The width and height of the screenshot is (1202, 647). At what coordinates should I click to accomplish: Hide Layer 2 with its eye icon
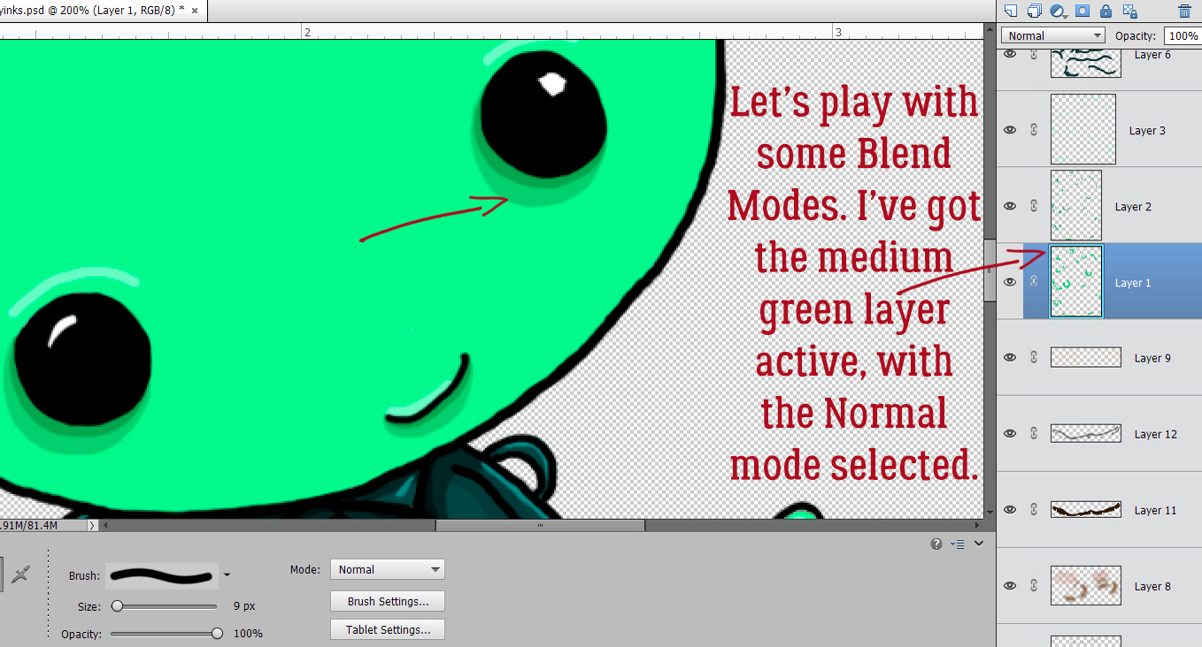(1010, 206)
